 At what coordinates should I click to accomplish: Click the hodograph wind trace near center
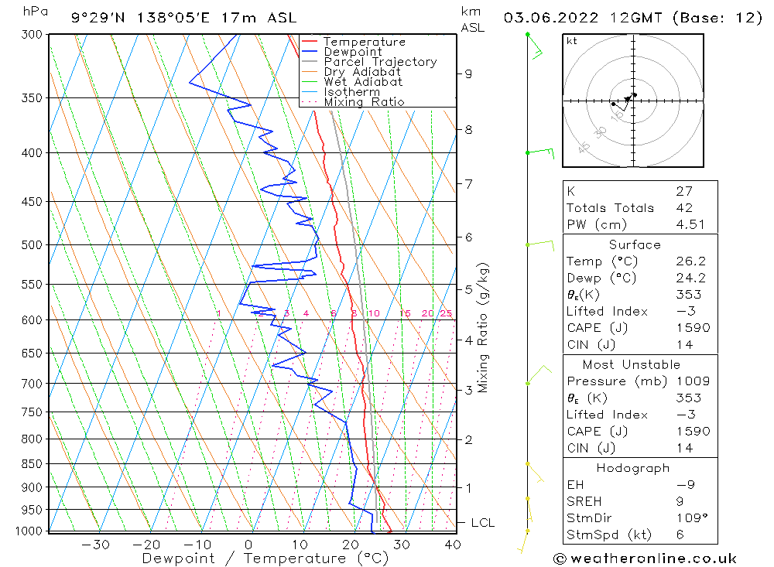click(625, 101)
